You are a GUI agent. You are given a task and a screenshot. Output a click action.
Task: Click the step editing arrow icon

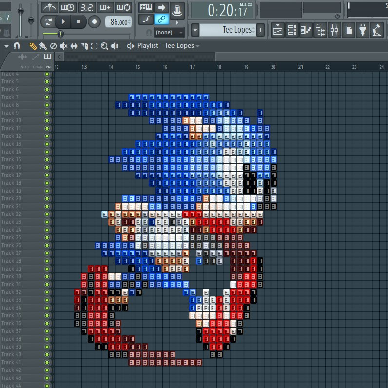point(161,7)
